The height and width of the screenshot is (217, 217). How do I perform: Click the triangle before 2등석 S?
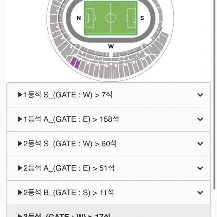tap(20, 143)
